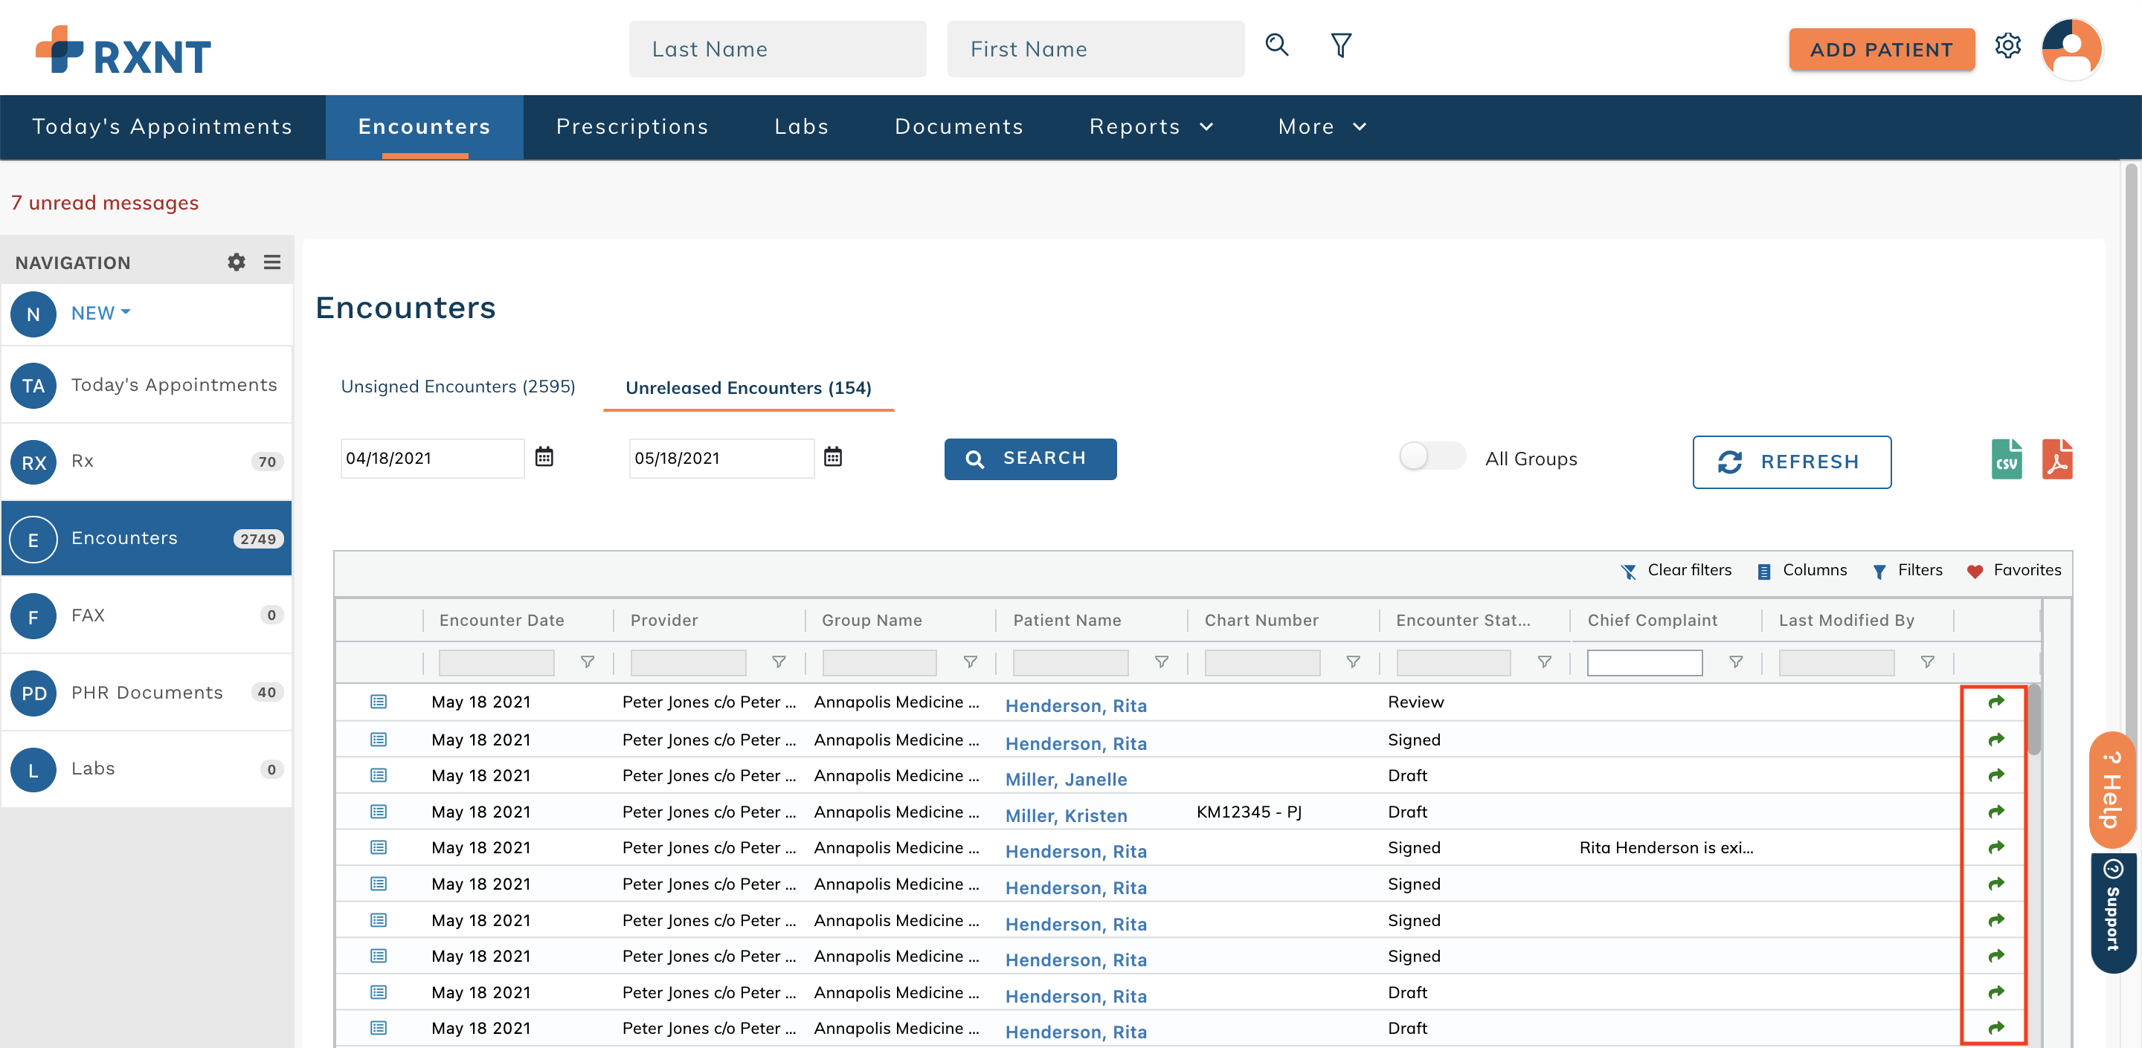2142x1048 pixels.
Task: Open Labs in navigation sidebar
Action: click(x=147, y=769)
